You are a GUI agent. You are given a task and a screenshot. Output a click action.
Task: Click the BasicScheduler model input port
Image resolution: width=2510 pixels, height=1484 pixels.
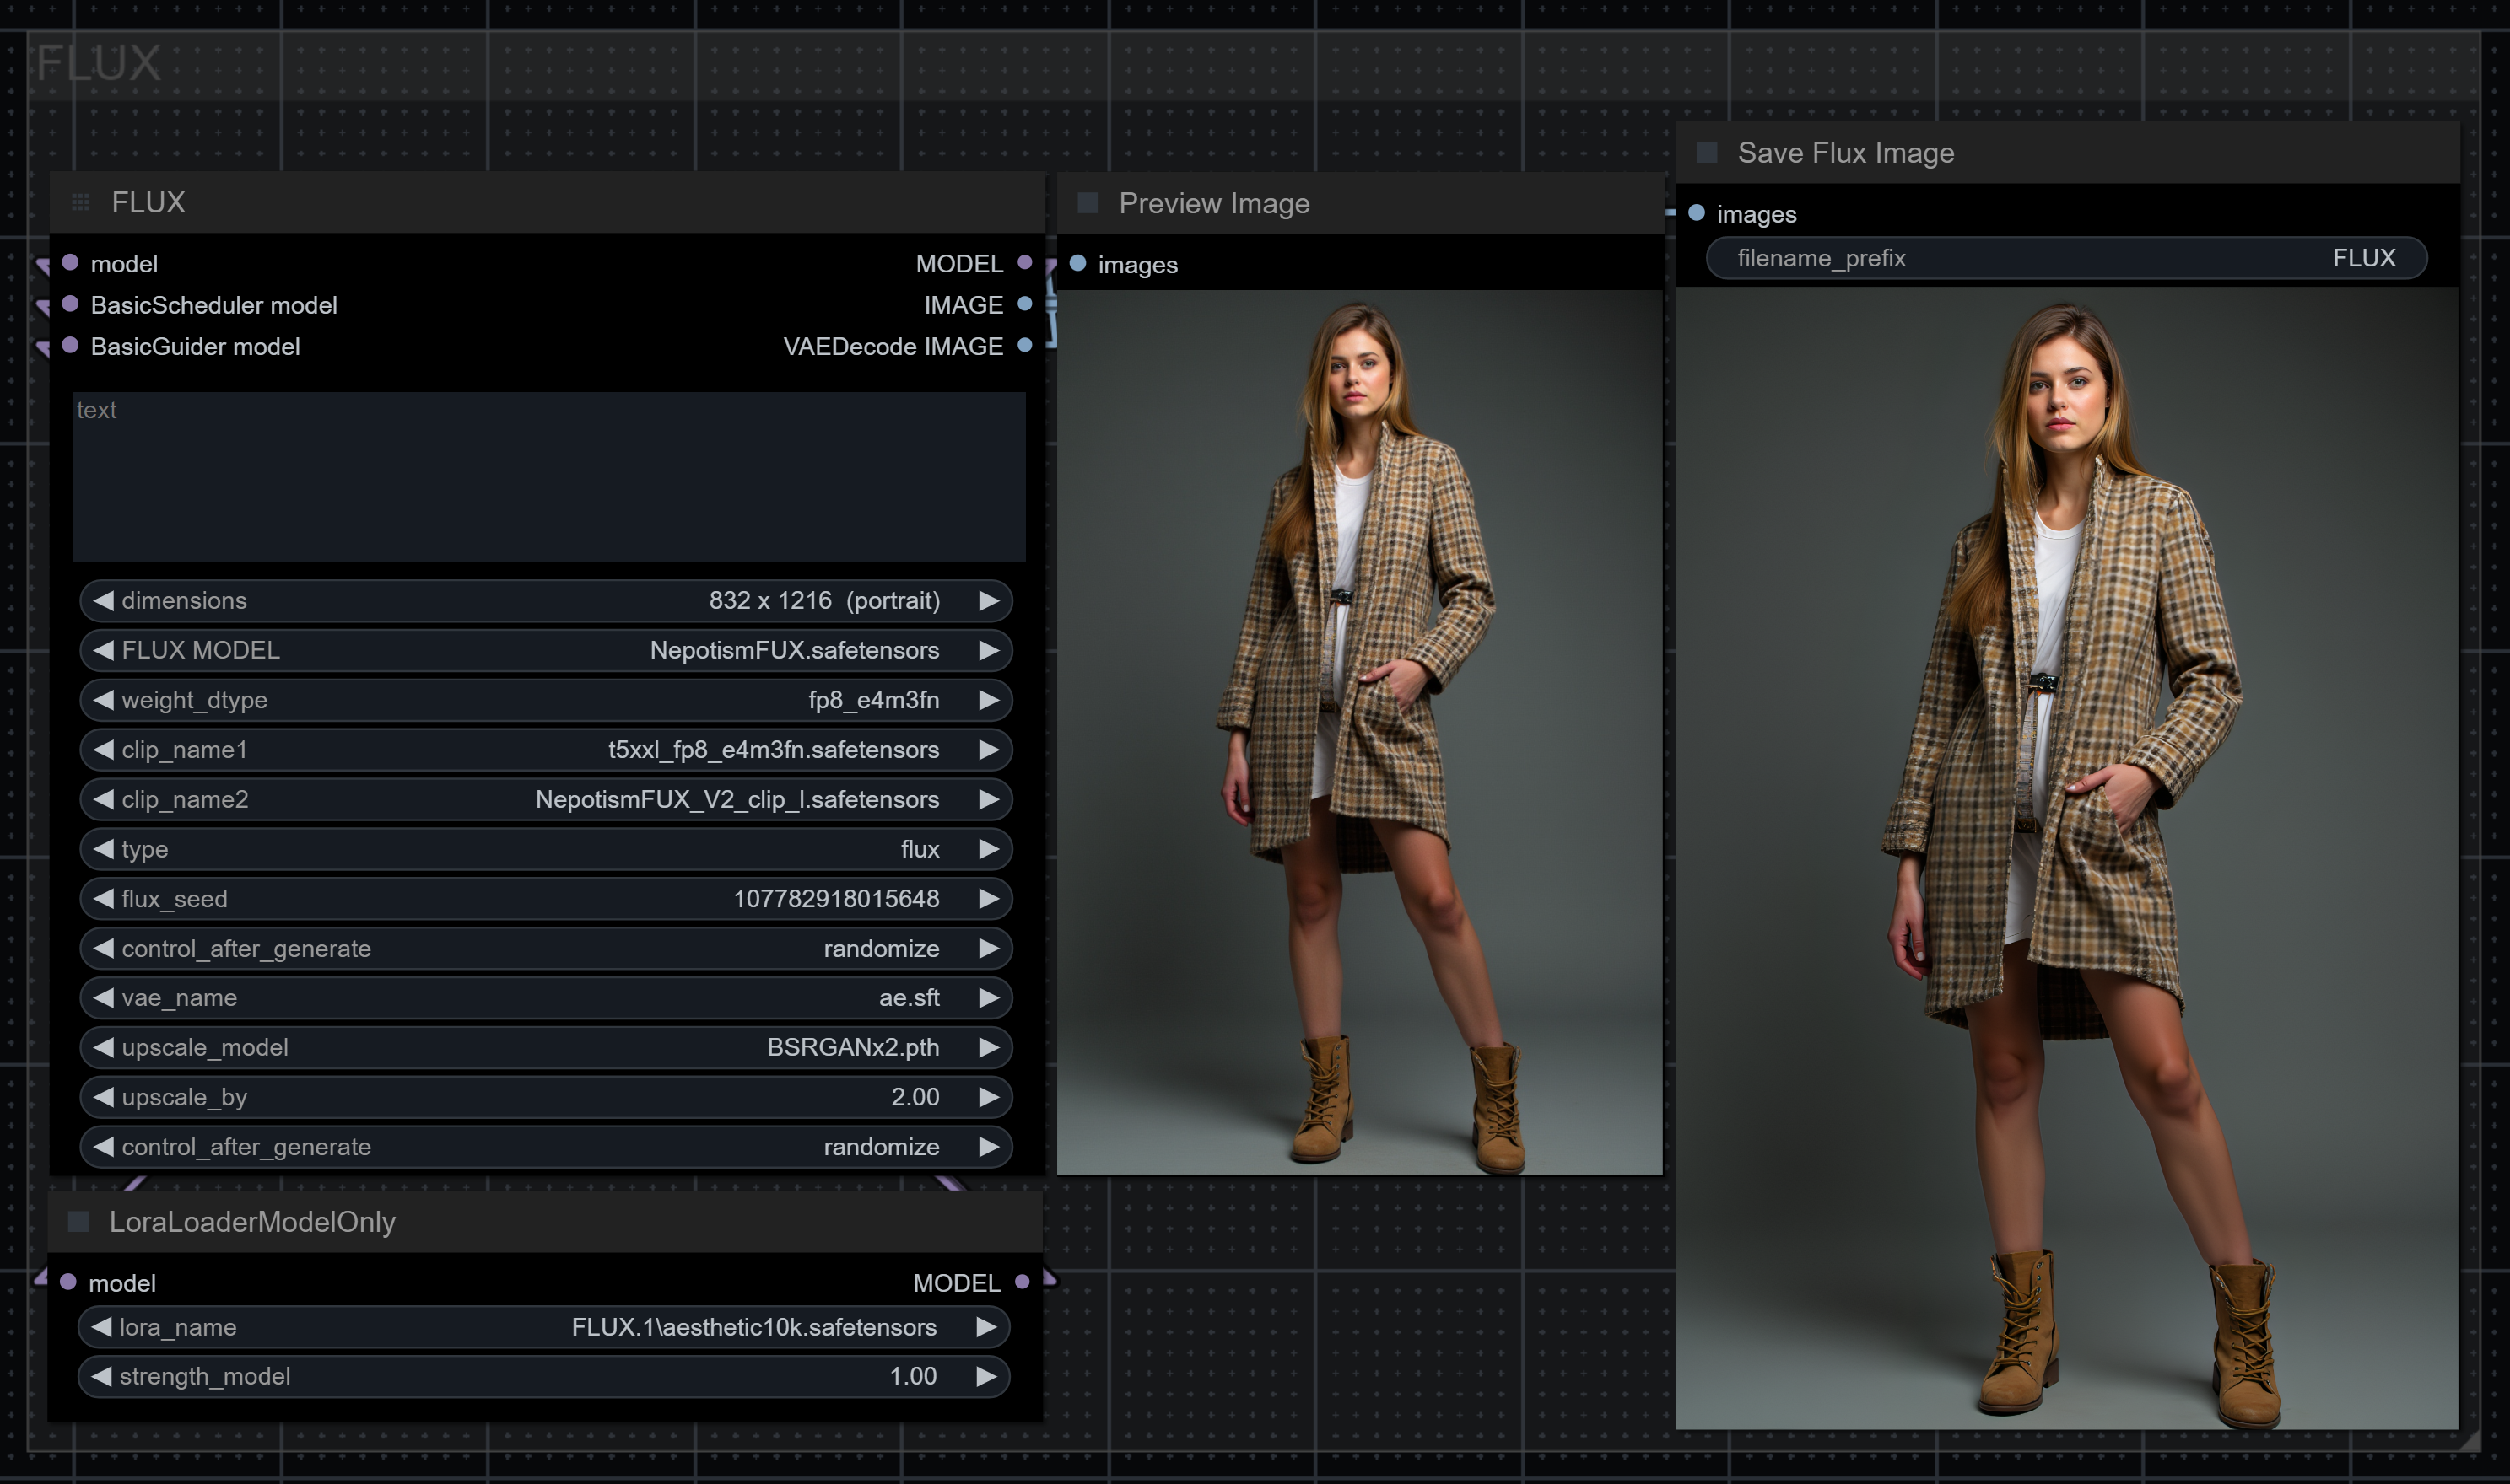(70, 304)
